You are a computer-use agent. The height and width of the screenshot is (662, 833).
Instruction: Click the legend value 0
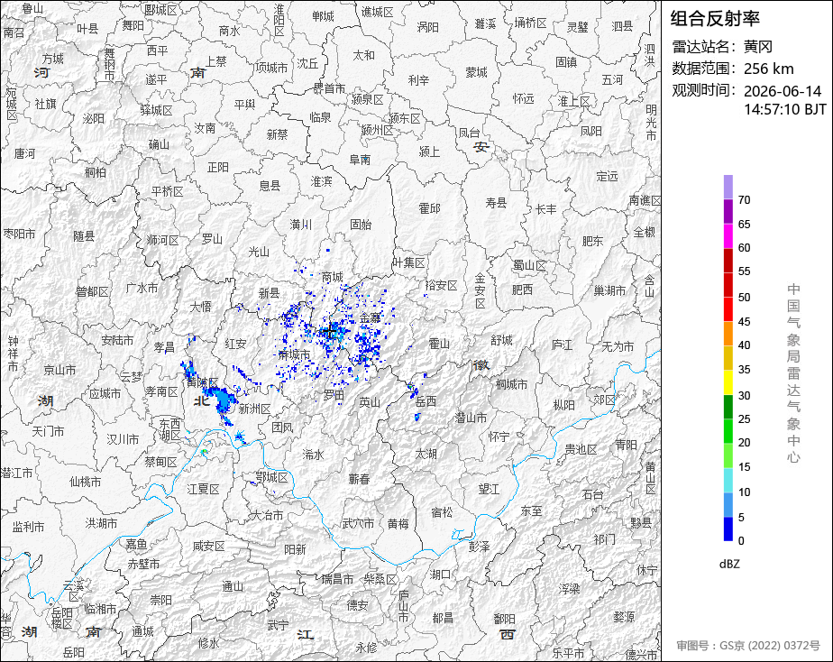pos(741,541)
